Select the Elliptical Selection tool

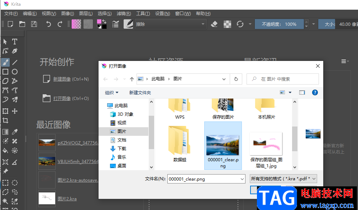15,183
